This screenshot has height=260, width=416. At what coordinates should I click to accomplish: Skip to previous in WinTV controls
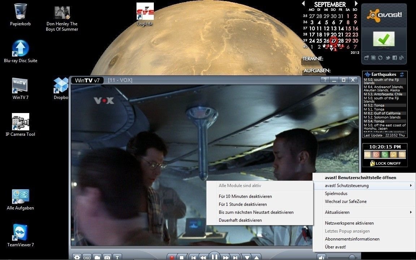(194, 257)
